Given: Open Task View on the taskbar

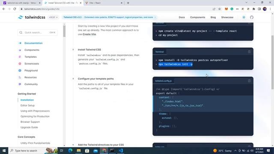Looking at the screenshot, I should pos(62,151).
